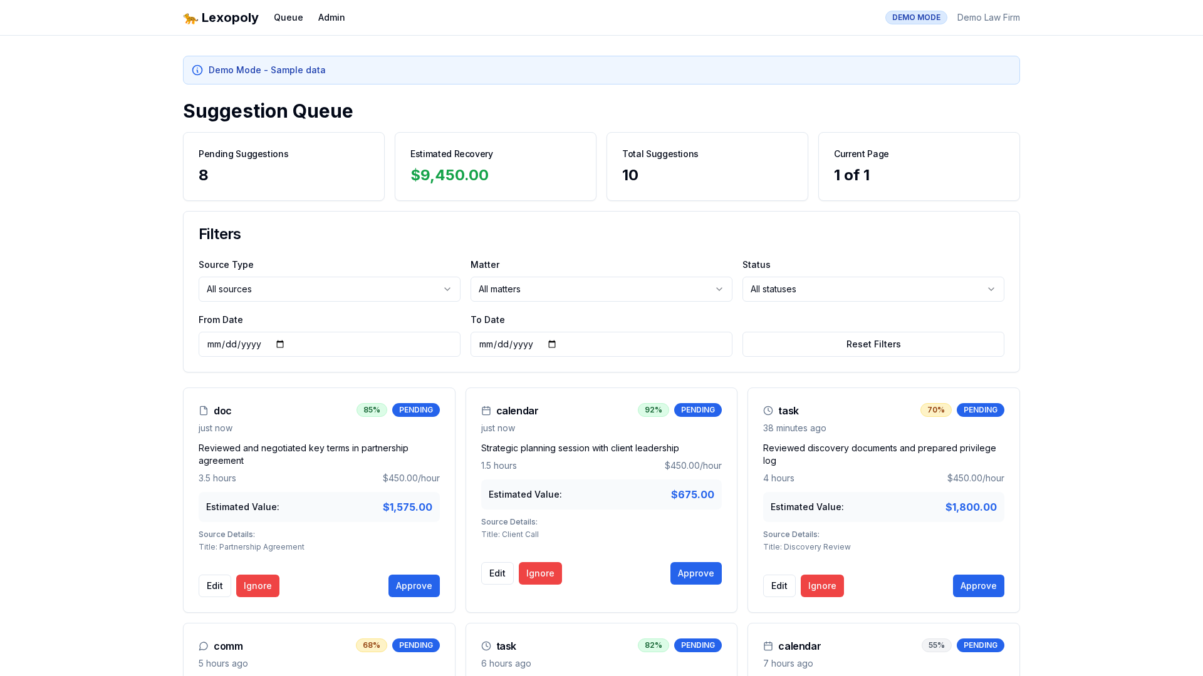
Task: Click the $1,575.00 estimated value
Action: tap(407, 507)
